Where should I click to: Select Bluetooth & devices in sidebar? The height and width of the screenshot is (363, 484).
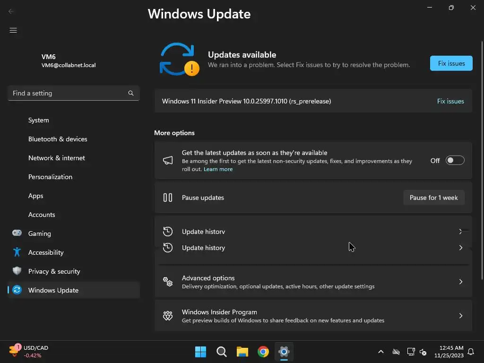[74, 139]
